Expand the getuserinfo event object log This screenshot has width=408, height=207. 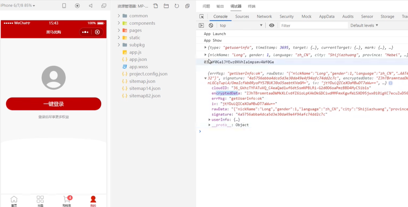pos(205,47)
